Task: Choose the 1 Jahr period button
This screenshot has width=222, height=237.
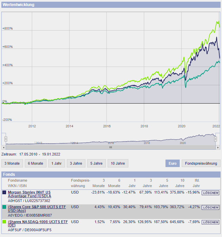Action: pos(57,163)
